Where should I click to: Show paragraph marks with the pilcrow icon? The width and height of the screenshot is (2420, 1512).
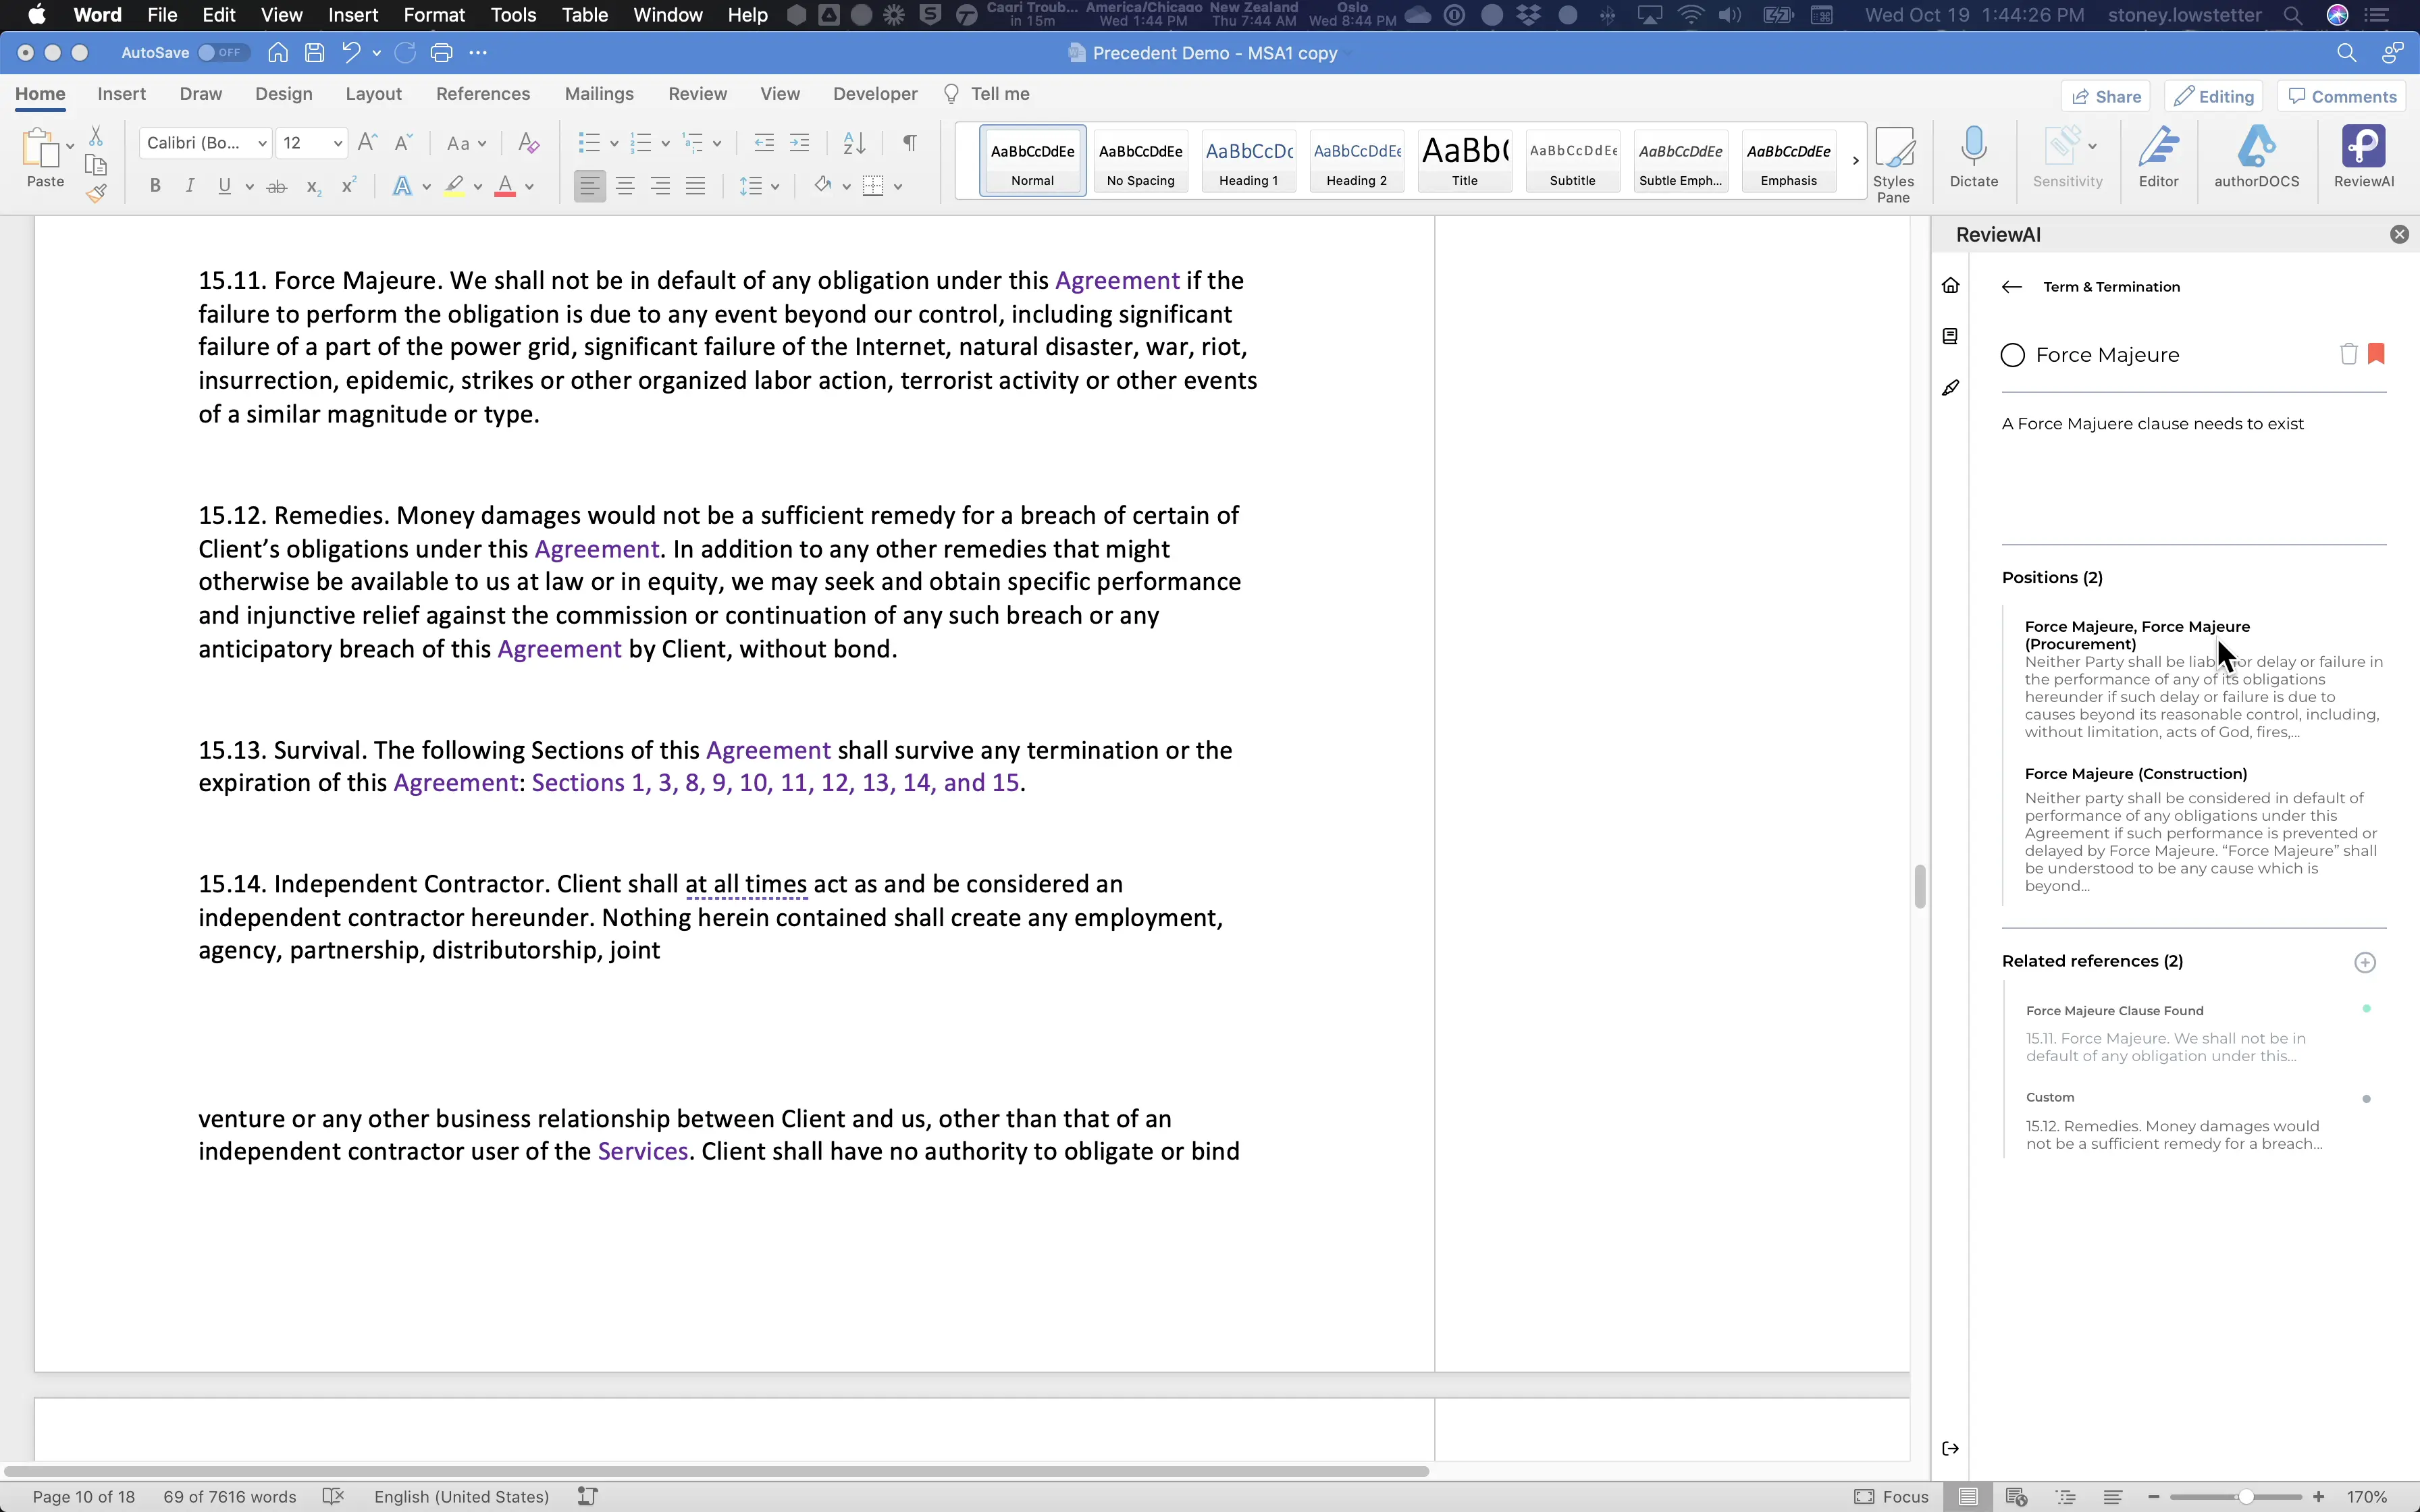(909, 143)
